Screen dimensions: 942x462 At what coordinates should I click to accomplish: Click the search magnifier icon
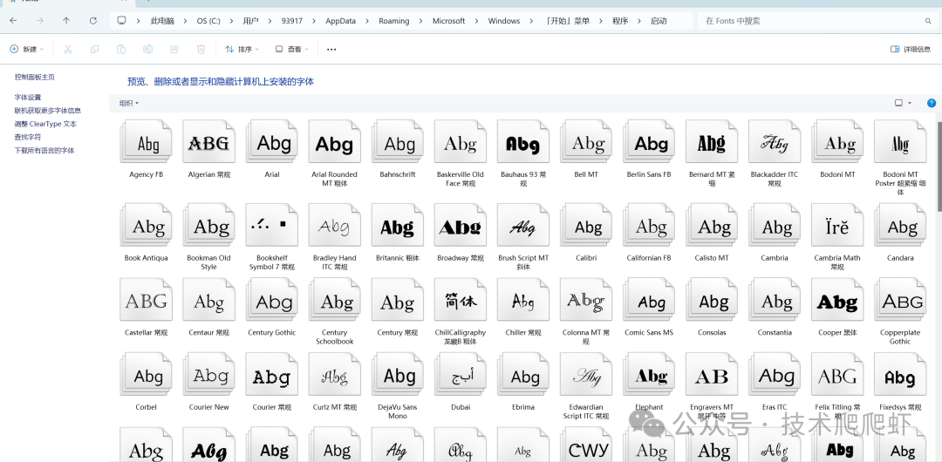[928, 21]
